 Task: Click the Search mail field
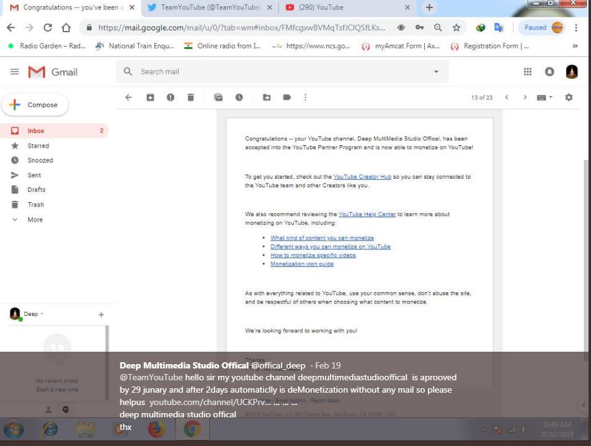pos(283,71)
